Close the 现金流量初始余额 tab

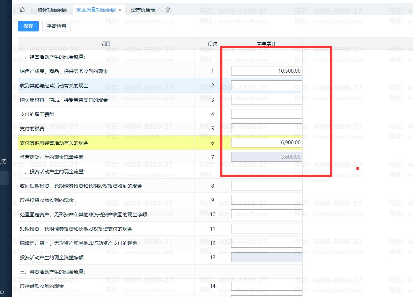[x=120, y=10]
